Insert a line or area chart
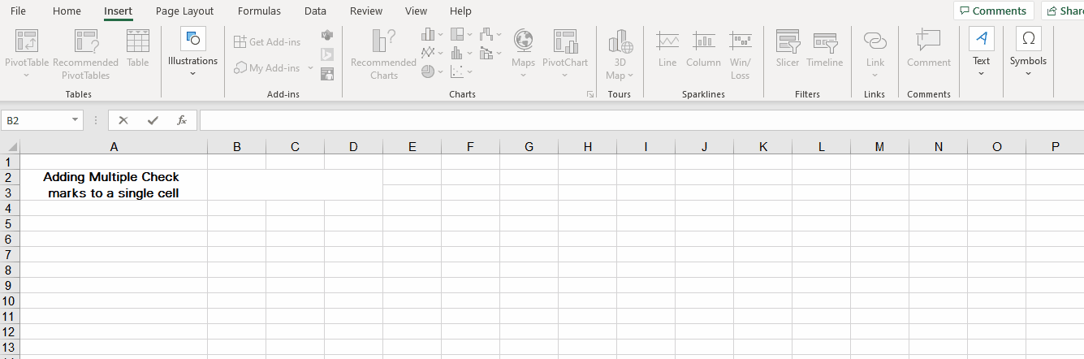The image size is (1084, 359). [428, 53]
